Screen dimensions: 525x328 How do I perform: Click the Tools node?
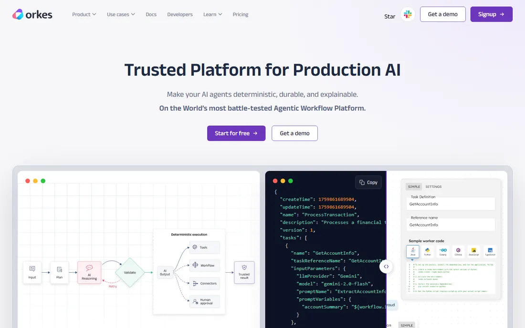(x=205, y=247)
